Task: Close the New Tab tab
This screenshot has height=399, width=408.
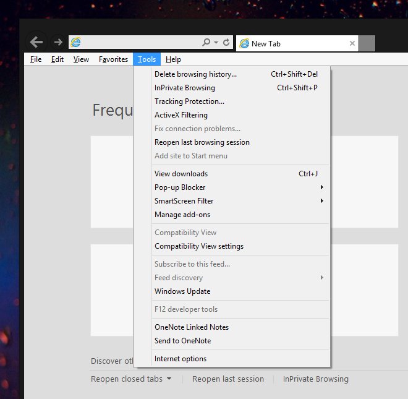Action: click(x=352, y=43)
